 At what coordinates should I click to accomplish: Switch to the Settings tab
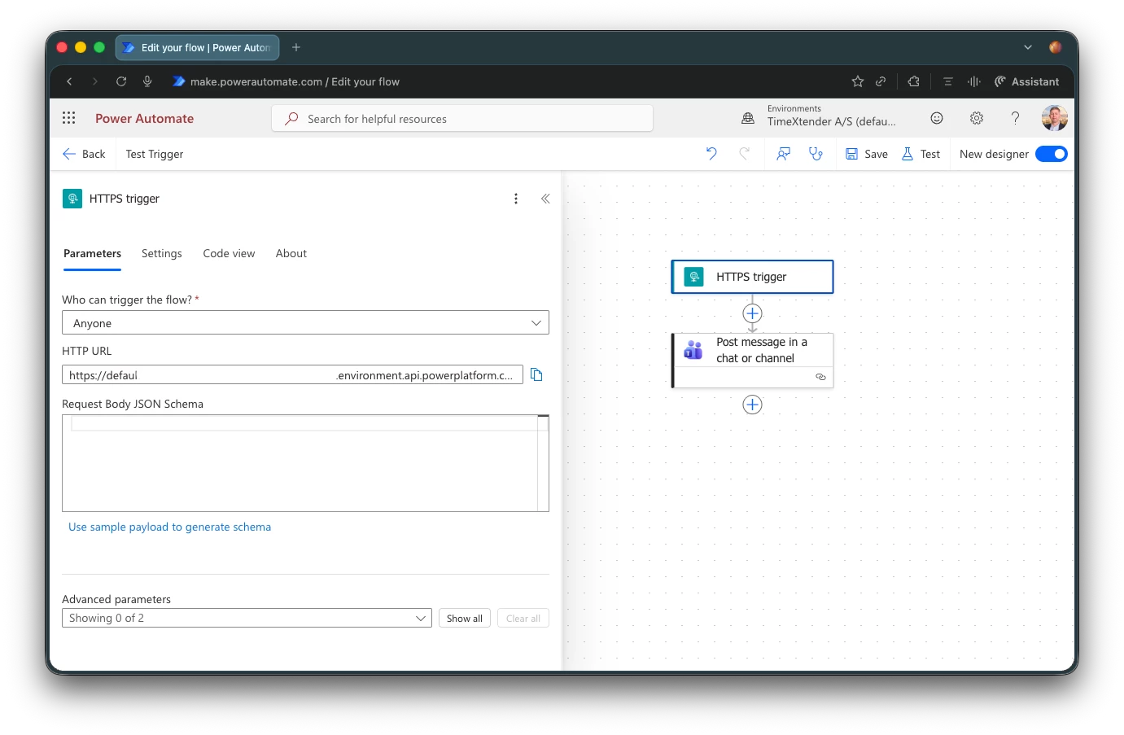(162, 254)
